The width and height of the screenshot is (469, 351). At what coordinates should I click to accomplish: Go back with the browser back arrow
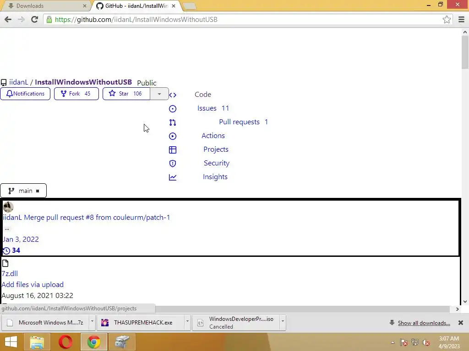tap(8, 19)
